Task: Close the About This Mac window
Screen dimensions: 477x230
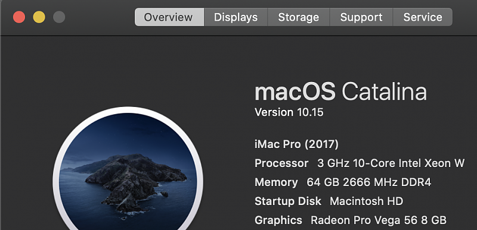Action: pyautogui.click(x=19, y=17)
